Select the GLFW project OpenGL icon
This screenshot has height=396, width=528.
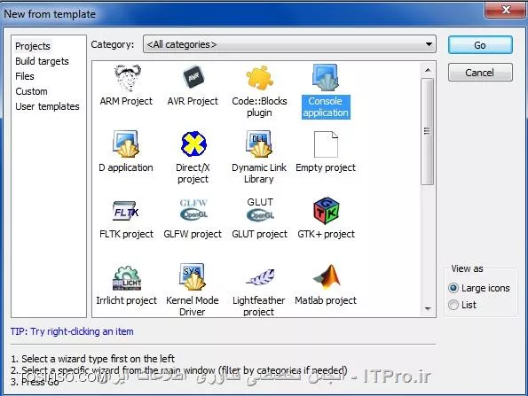(193, 210)
